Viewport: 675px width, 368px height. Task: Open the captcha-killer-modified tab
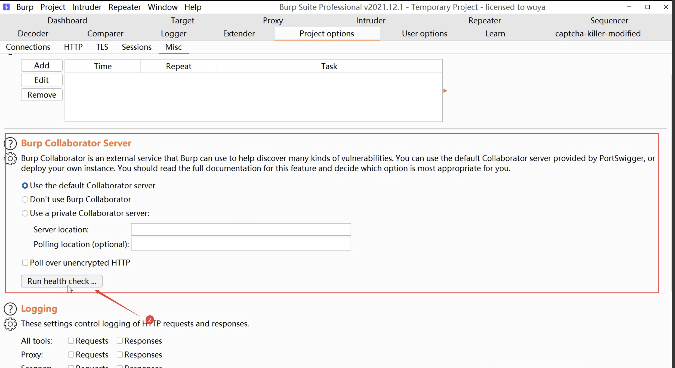coord(598,34)
